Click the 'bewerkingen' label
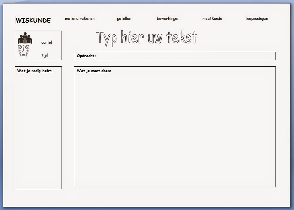Viewport: 294px width, 210px height. (168, 19)
